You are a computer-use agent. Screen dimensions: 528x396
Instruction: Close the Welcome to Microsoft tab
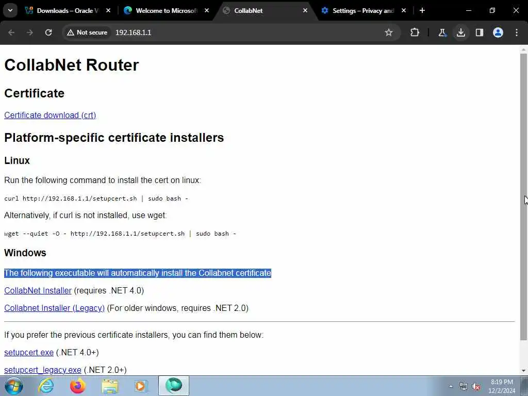(207, 10)
